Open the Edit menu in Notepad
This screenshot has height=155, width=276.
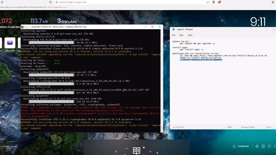[x=182, y=35]
